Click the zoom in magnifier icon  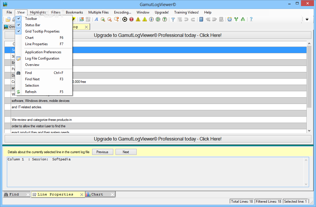pos(103,19)
